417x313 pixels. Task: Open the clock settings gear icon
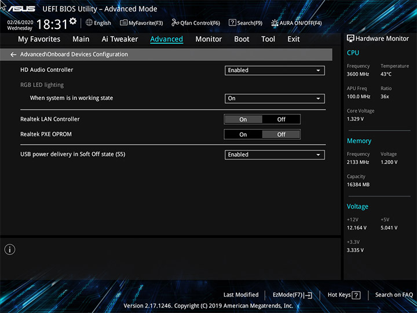coord(73,21)
